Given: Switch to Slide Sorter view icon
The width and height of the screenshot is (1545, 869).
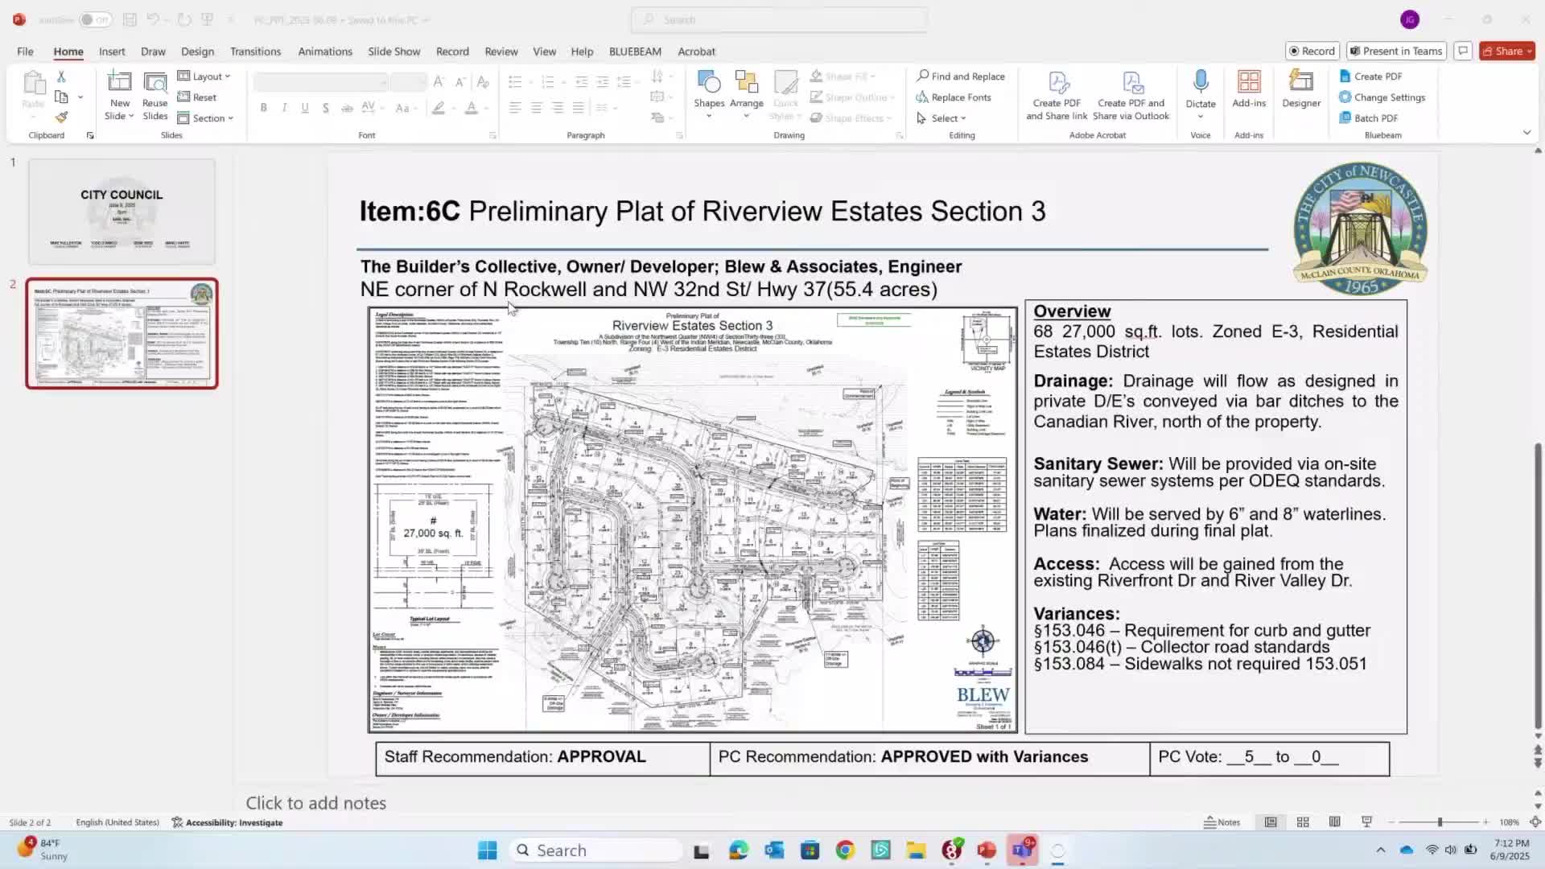Looking at the screenshot, I should click(1303, 822).
